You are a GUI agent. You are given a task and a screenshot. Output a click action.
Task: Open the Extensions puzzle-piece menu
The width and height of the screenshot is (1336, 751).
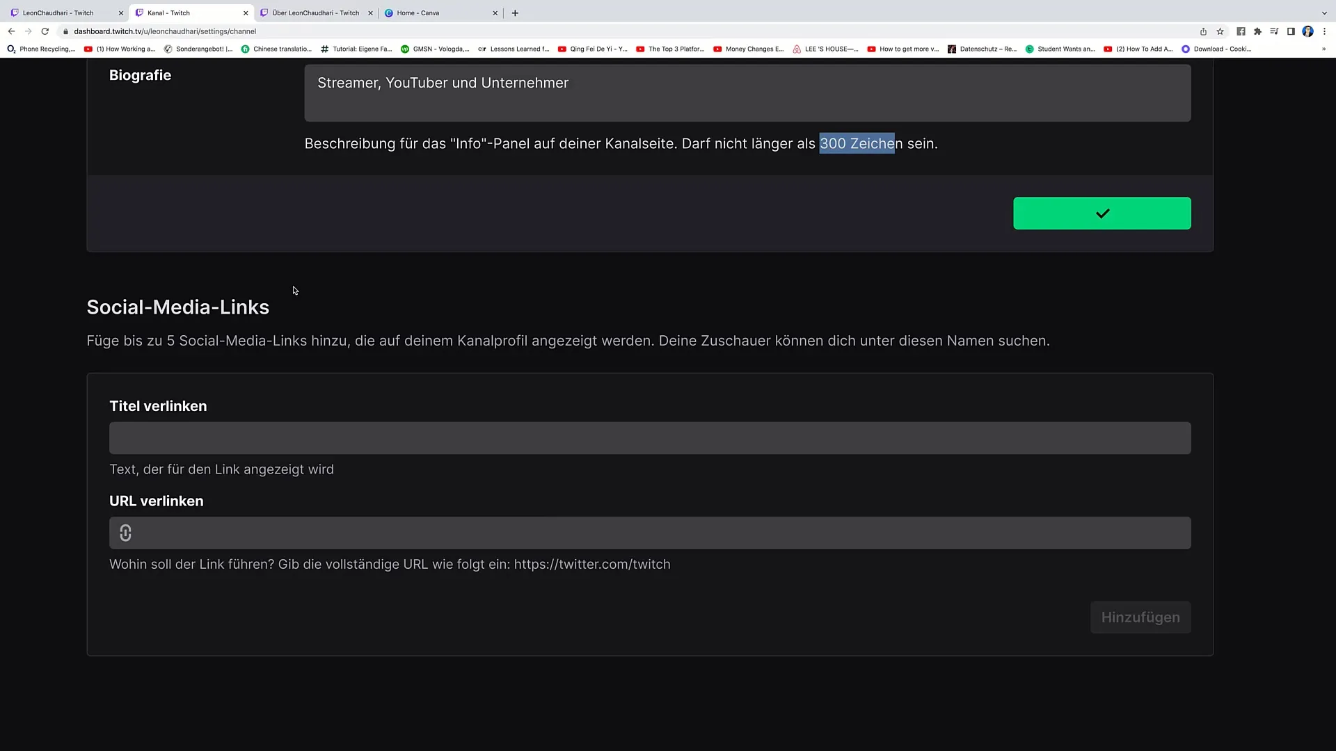point(1257,31)
